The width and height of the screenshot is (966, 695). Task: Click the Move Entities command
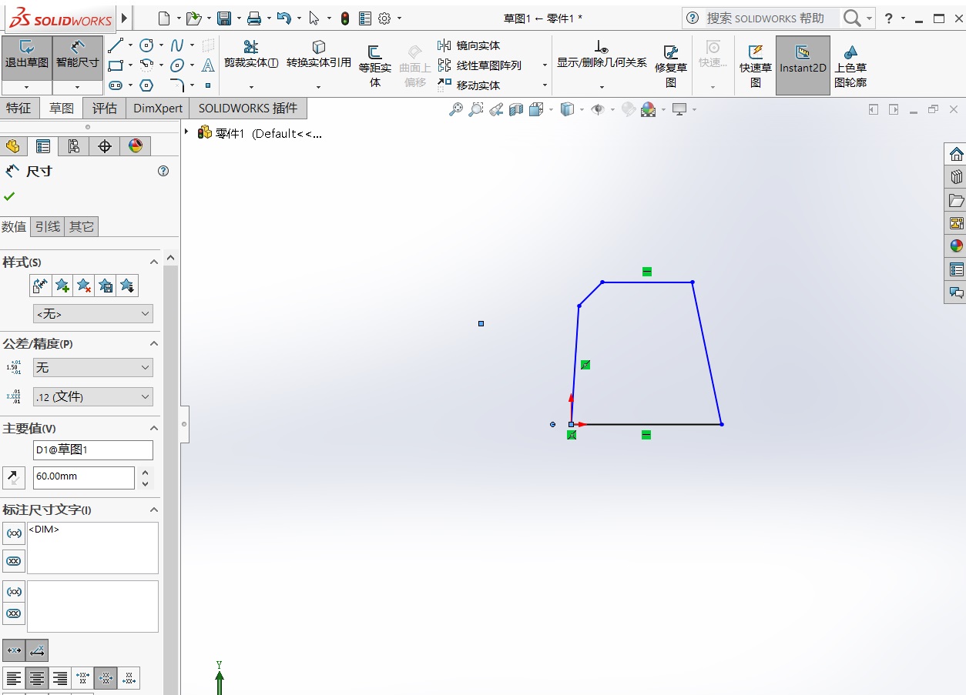coord(469,85)
